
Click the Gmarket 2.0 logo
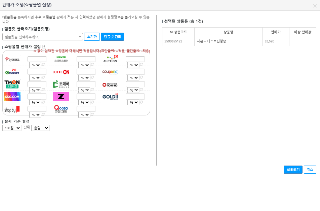[x=12, y=72]
